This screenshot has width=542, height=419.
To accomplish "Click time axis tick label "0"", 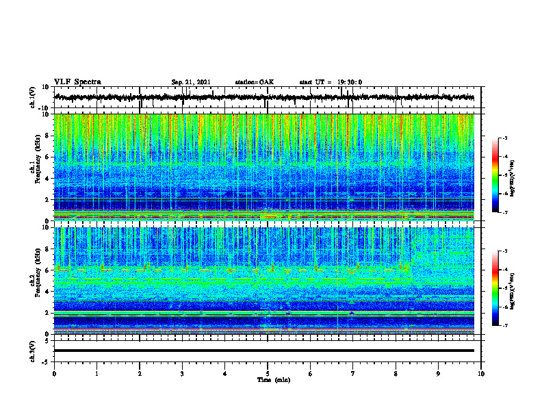I will [54, 374].
